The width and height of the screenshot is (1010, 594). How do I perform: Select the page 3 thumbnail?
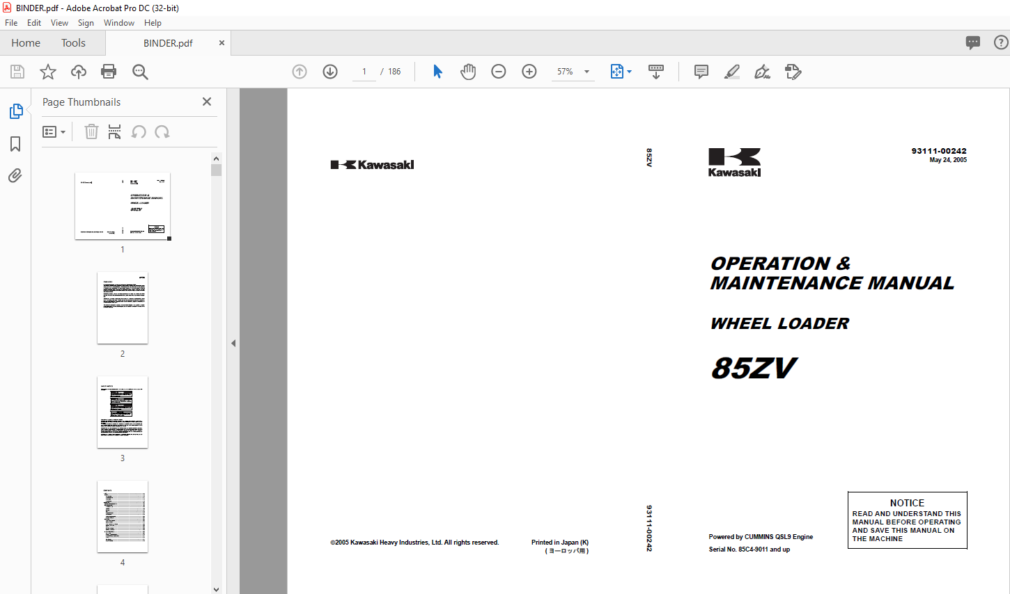point(123,412)
